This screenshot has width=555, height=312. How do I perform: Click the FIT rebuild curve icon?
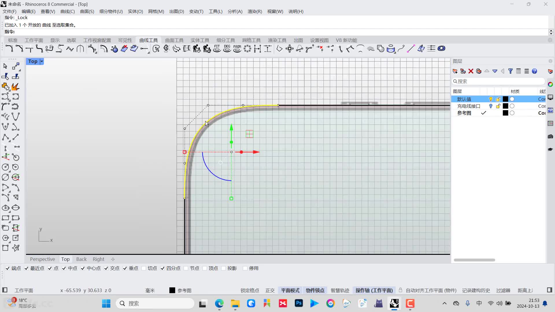pyautogui.click(x=217, y=49)
